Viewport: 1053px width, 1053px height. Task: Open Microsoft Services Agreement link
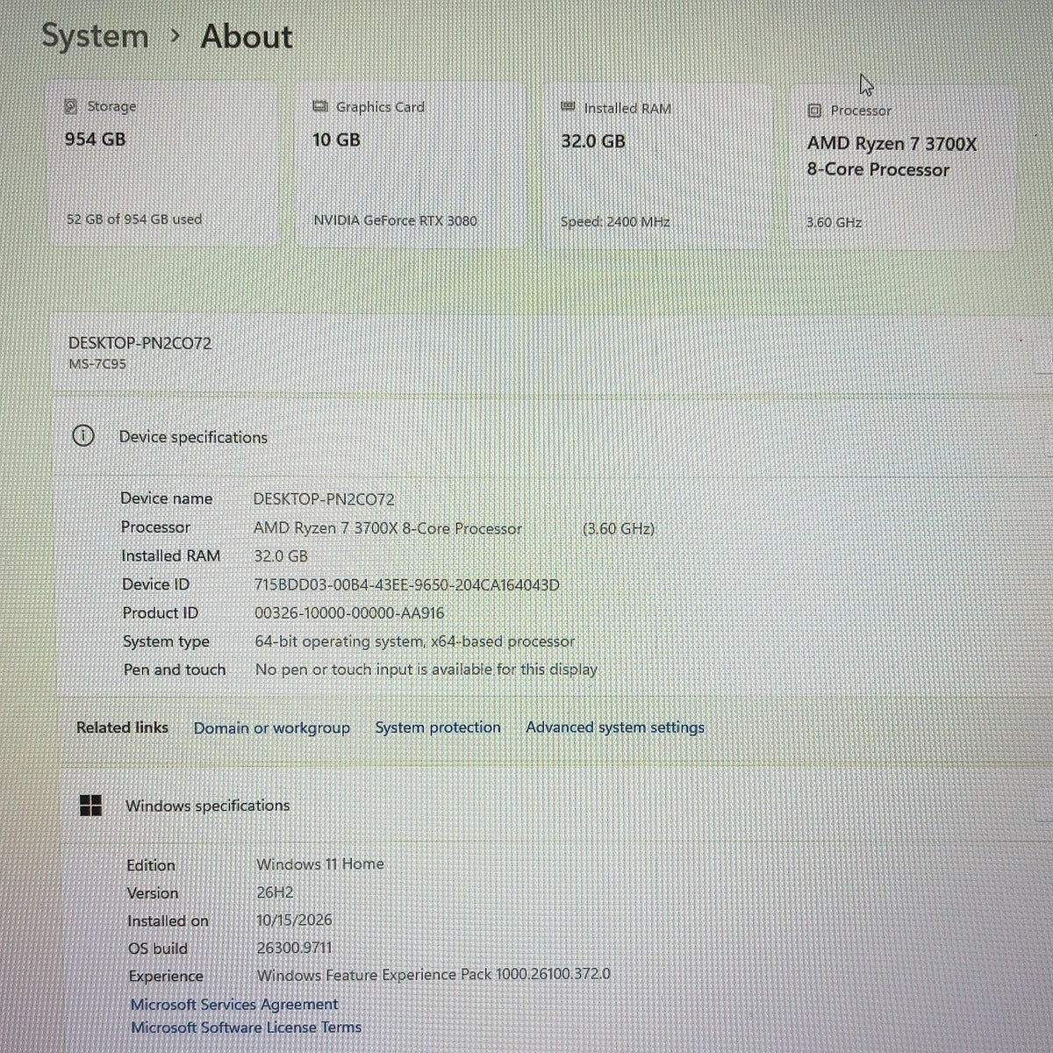(234, 1004)
